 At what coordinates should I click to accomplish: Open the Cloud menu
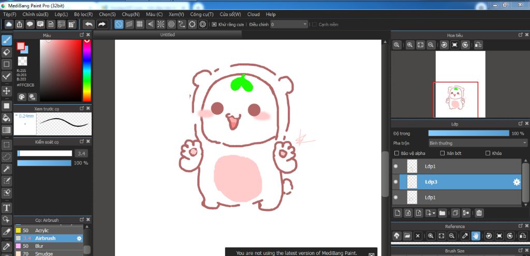pos(254,14)
